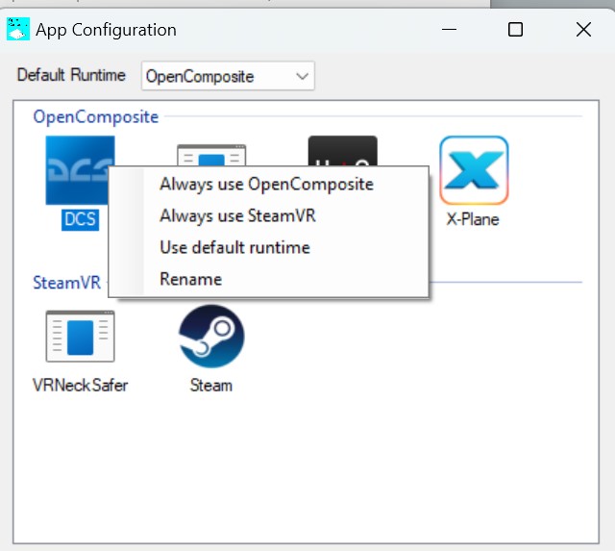The image size is (615, 551).
Task: Minimize the App Configuration window
Action: [x=449, y=30]
